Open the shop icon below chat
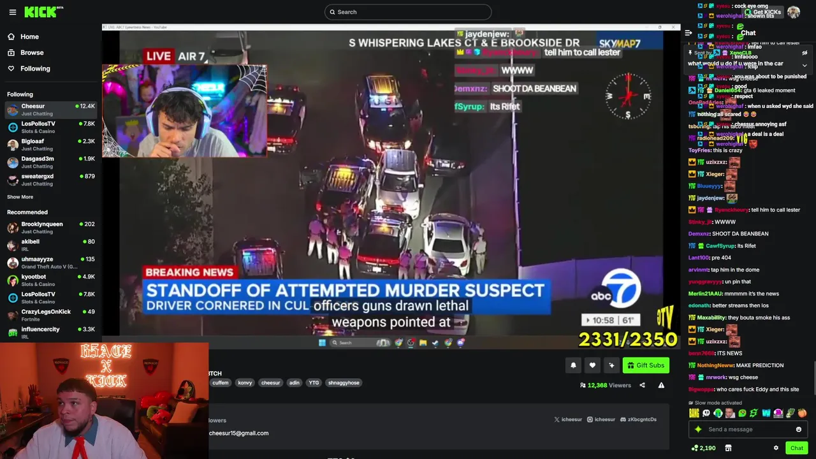816x459 pixels. (x=728, y=448)
